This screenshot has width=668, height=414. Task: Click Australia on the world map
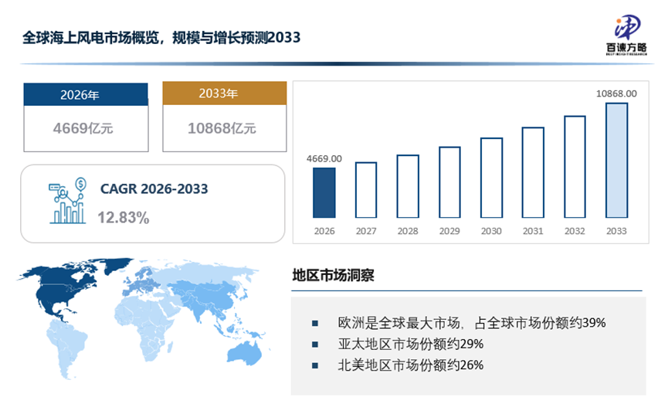244,353
